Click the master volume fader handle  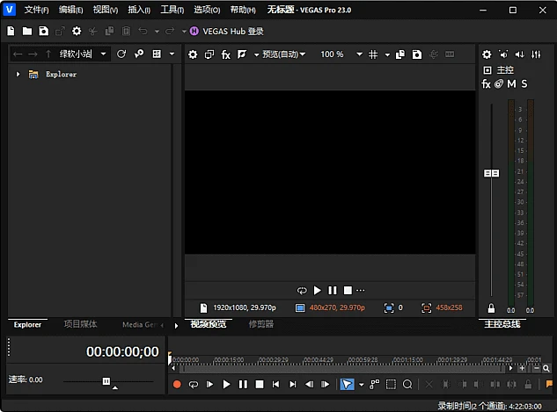pos(492,173)
